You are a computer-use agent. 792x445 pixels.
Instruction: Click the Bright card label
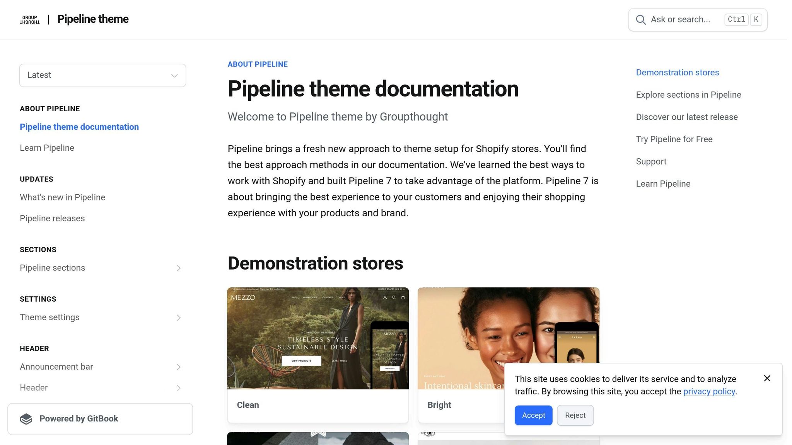click(x=439, y=405)
